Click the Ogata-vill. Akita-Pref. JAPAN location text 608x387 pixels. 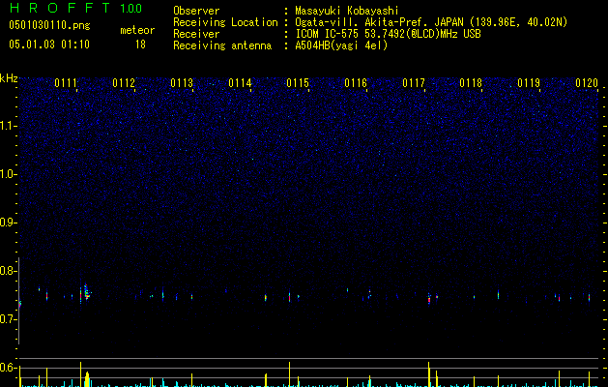431,22
